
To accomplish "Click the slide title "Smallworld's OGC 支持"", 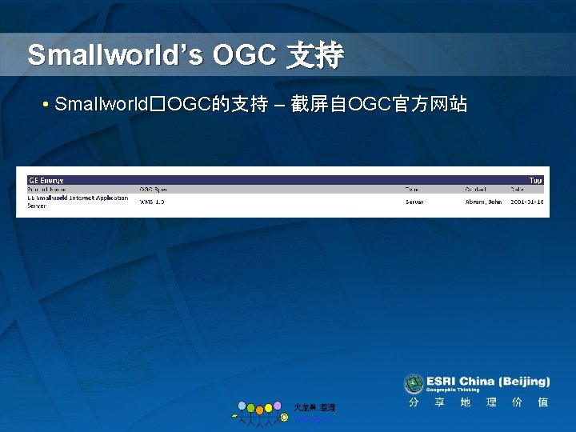I will tap(186, 55).
